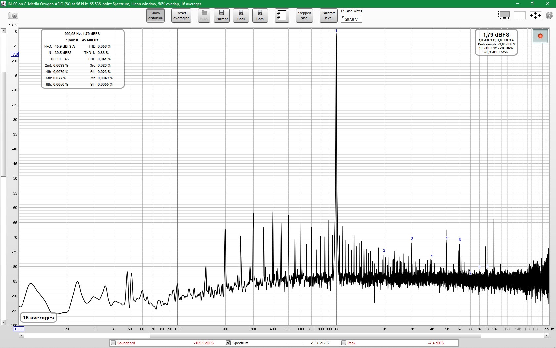This screenshot has height=348, width=556.
Task: Click the greyed WAV save button
Action: 204,16
